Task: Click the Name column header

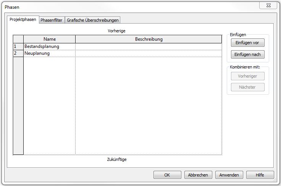Action: pos(49,39)
